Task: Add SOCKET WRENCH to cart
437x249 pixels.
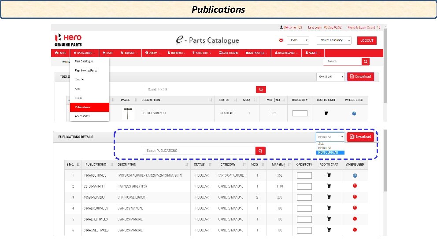Action: 326,113
